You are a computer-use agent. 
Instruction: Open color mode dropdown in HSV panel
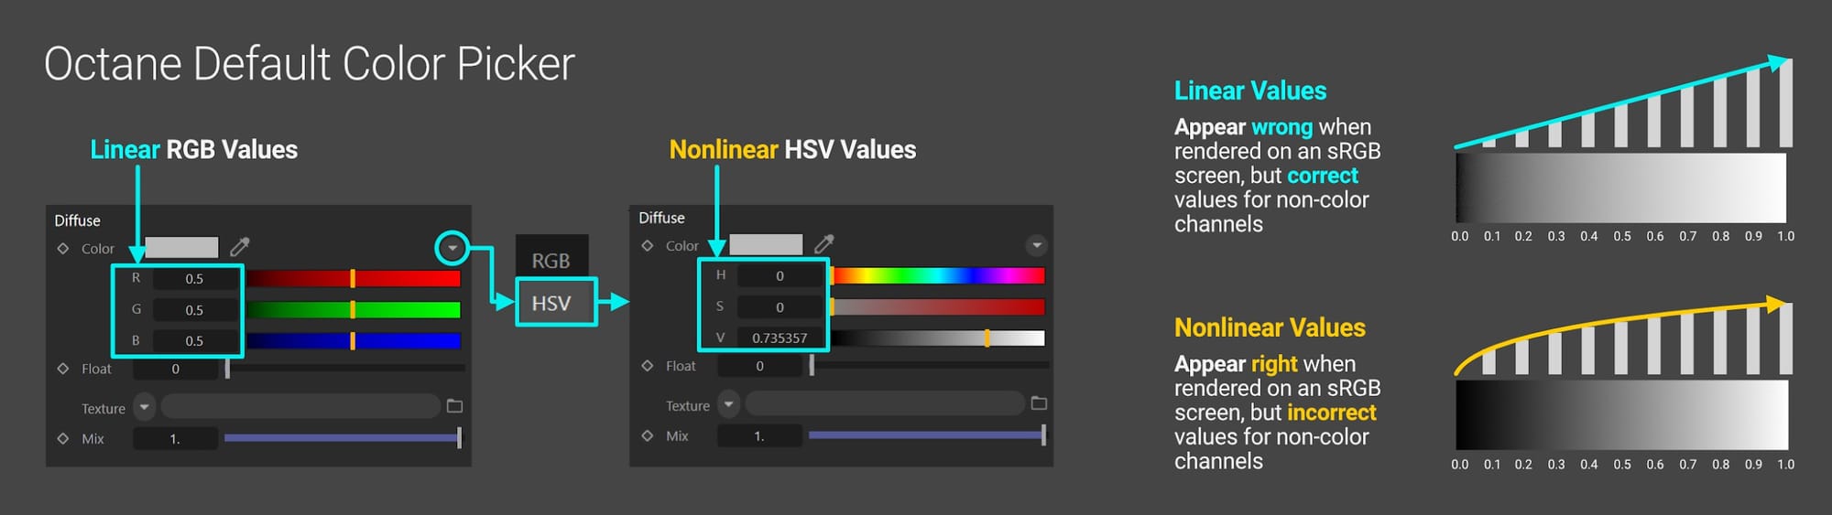tap(1037, 245)
